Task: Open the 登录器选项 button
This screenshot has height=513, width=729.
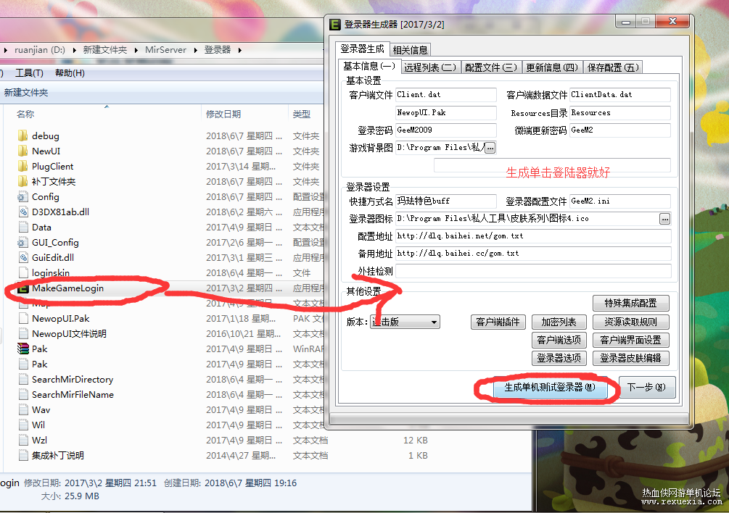Action: tap(559, 358)
